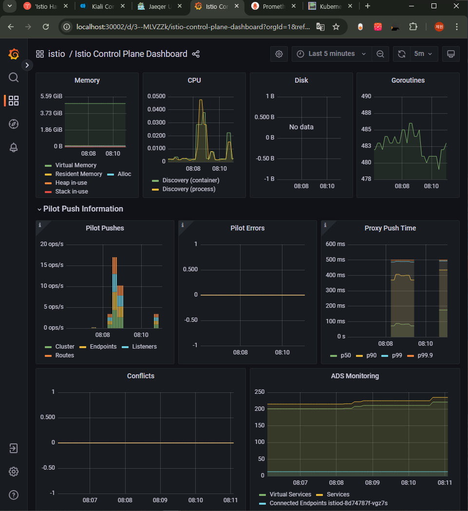Switch to the Jaeger browser tab
This screenshot has height=511, width=468.
pos(159,6)
